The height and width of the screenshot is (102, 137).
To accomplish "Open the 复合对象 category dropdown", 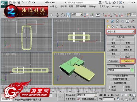I will coord(120,32).
